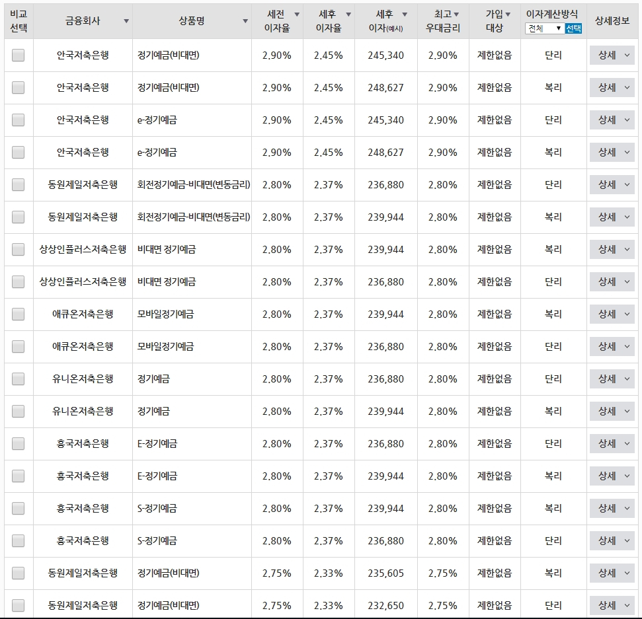Expand 상세 for 동원제일 회전정기예금 단리
The width and height of the screenshot is (642, 619).
pyautogui.click(x=612, y=184)
